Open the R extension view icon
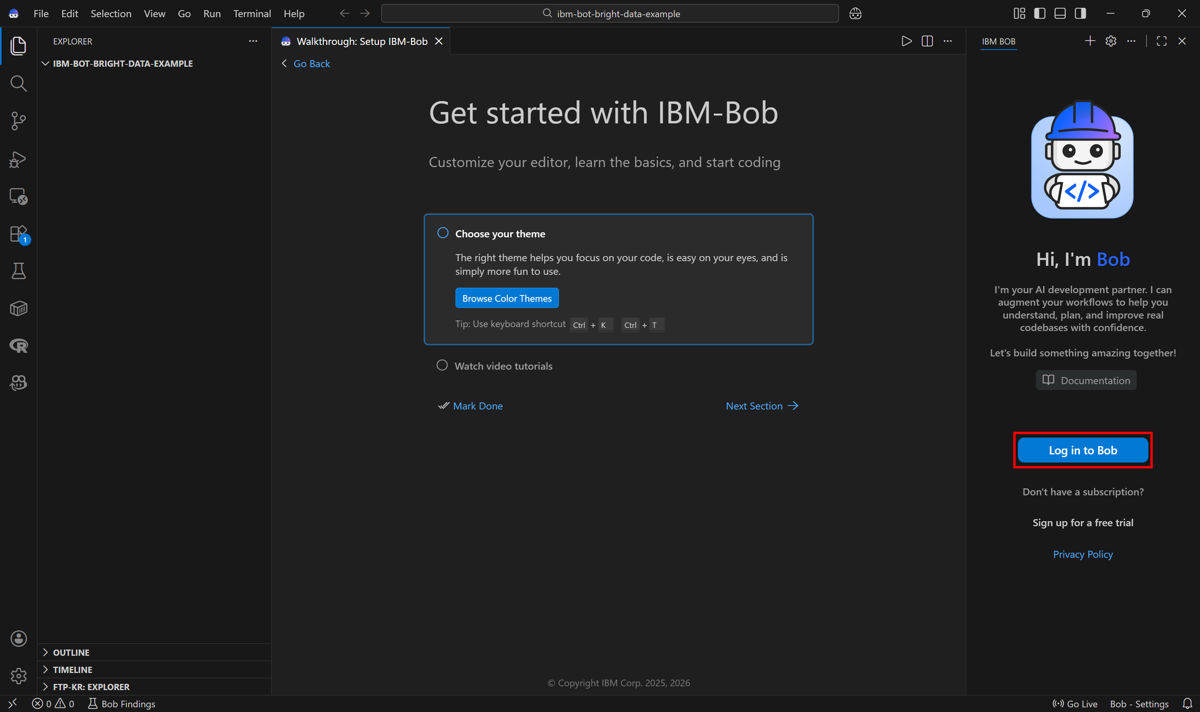The image size is (1200, 712). pyautogui.click(x=18, y=345)
